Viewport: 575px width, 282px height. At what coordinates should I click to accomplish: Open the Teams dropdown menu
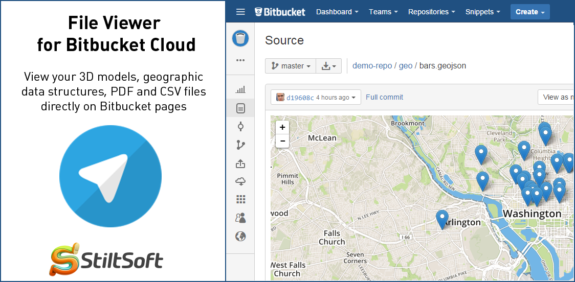coord(383,12)
